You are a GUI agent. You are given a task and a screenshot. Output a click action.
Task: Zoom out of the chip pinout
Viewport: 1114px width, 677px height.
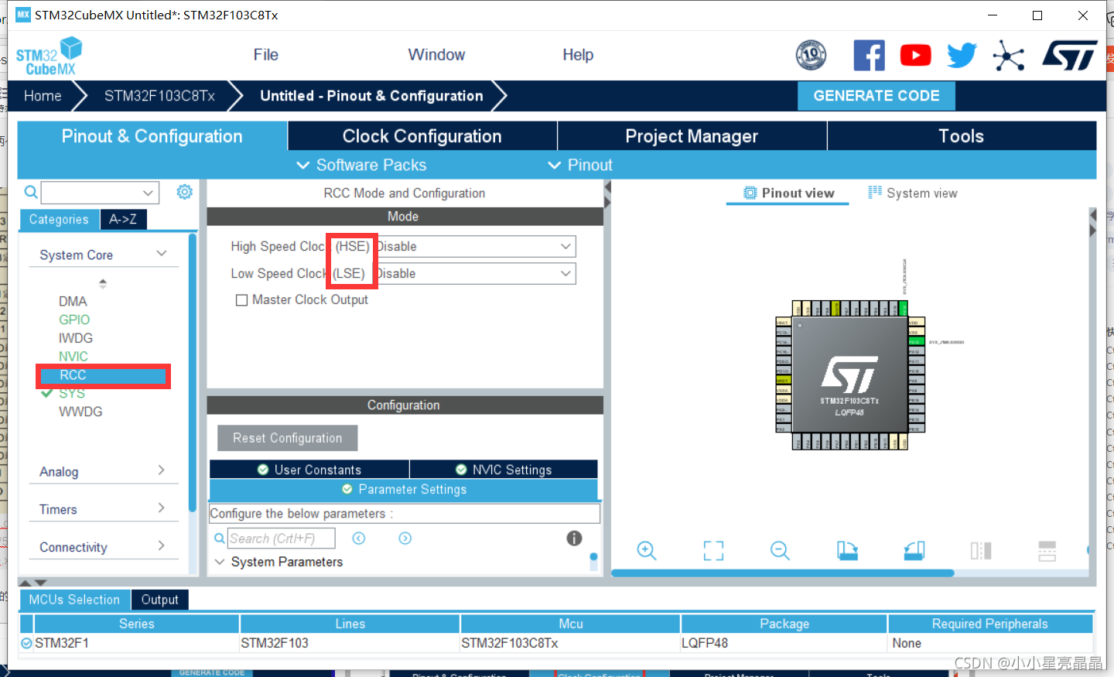780,550
